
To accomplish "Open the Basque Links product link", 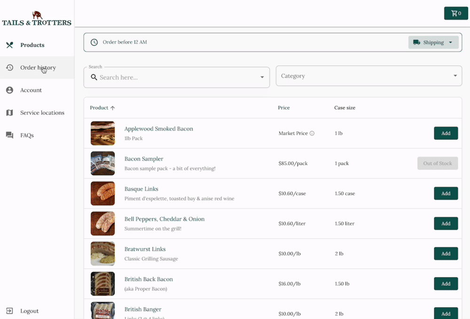I will [x=141, y=189].
